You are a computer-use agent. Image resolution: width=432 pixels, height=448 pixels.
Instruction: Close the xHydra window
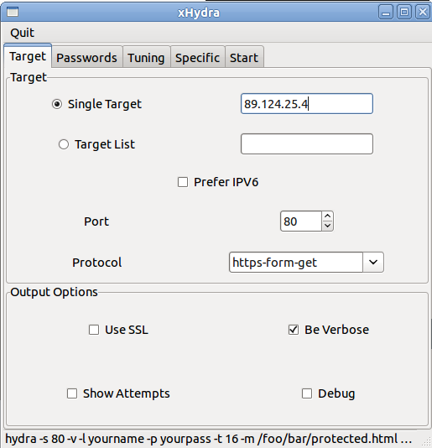point(423,12)
